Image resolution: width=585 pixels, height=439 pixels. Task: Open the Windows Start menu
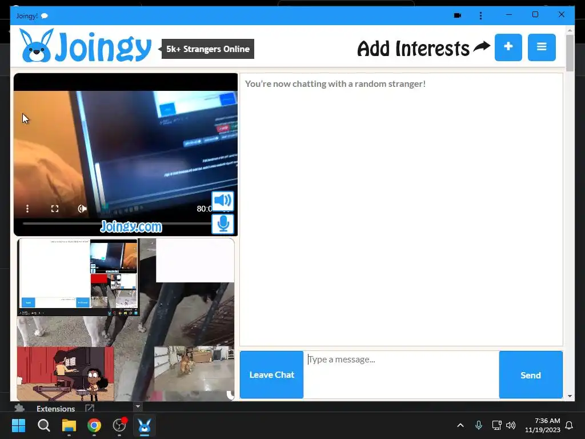[18, 425]
